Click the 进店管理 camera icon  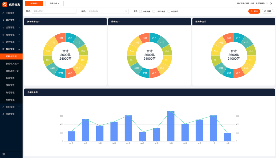(x=3, y=35)
